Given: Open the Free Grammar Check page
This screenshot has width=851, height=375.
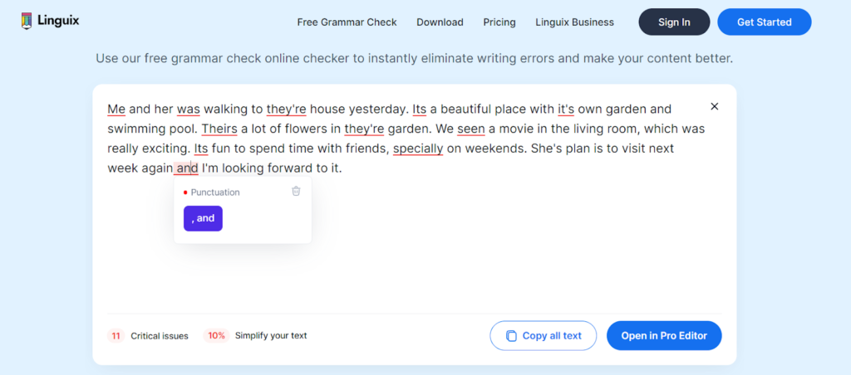Looking at the screenshot, I should click(x=347, y=22).
